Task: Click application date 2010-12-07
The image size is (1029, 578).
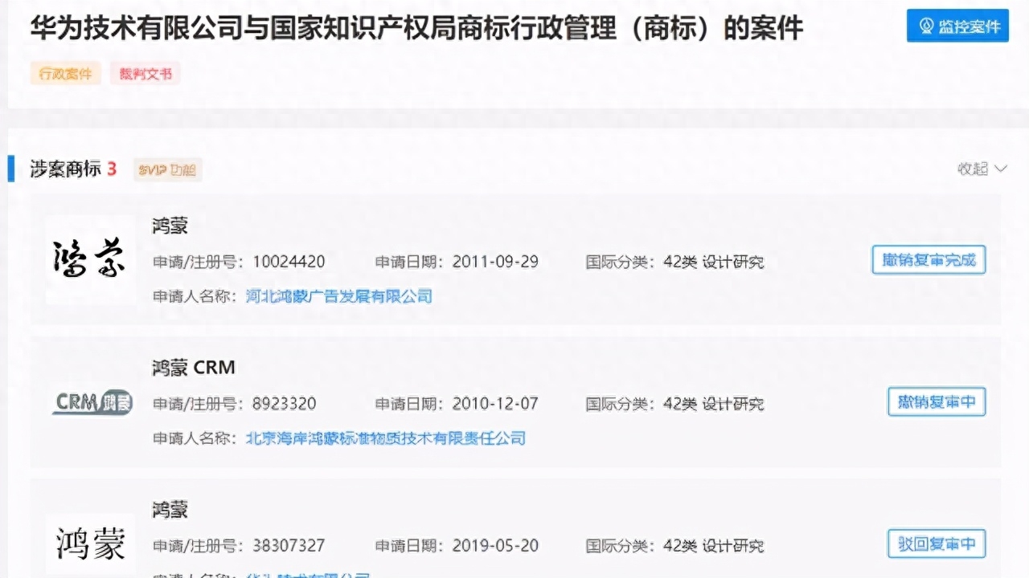Action: (495, 404)
